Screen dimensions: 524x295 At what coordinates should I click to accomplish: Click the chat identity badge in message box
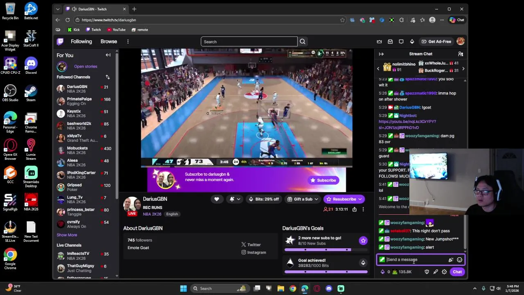382,260
